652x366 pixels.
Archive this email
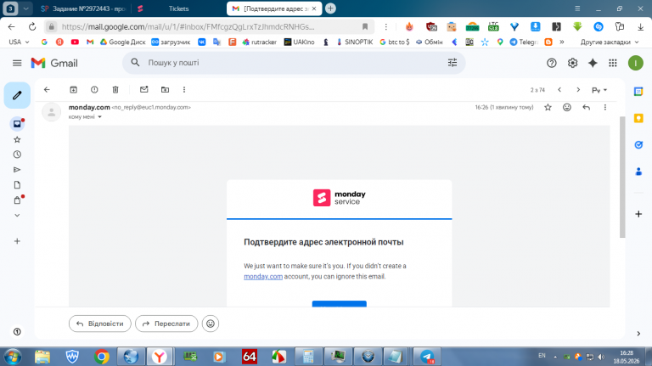[74, 89]
